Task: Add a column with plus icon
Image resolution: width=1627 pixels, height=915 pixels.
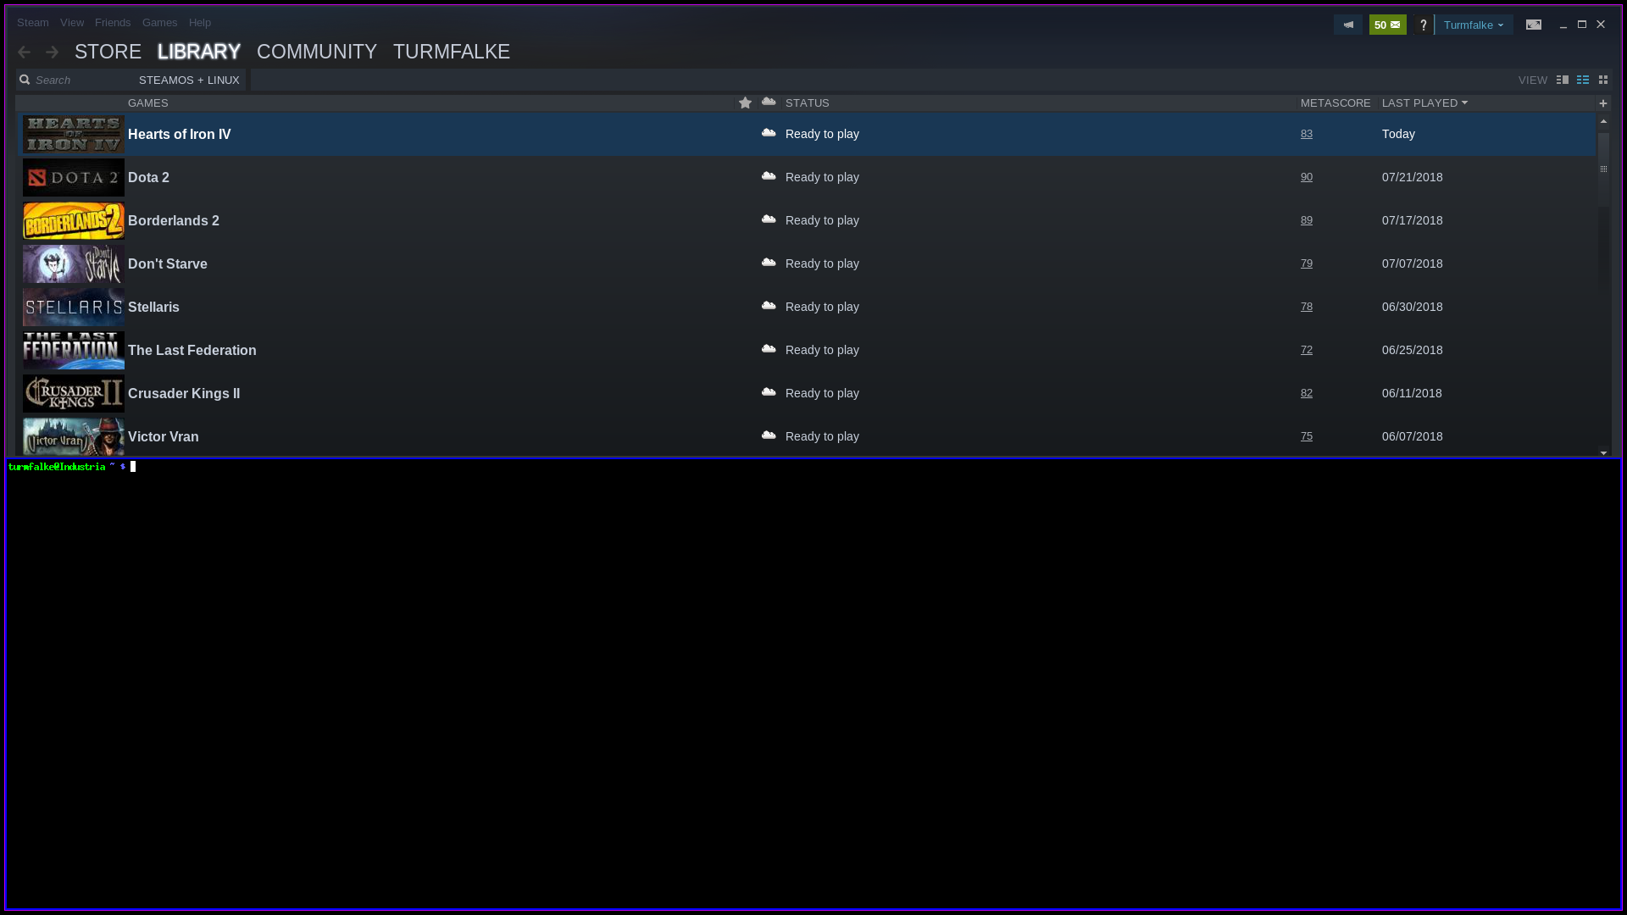Action: 1603,103
